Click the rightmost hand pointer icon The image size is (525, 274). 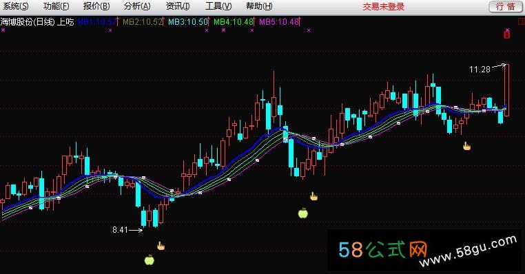coord(466,146)
